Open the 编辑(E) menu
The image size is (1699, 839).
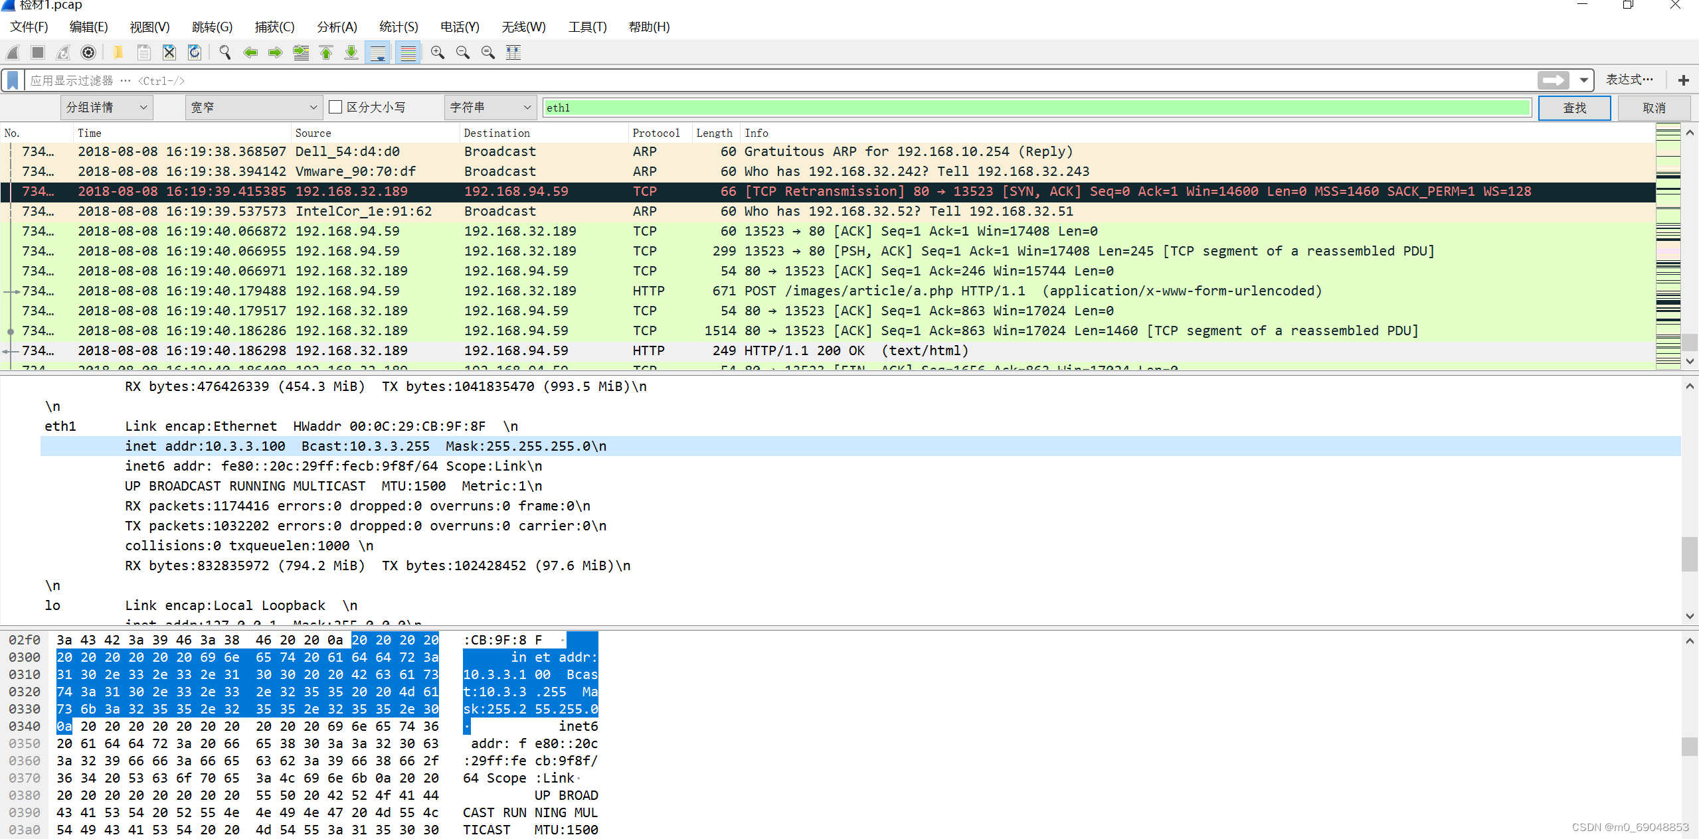coord(88,27)
